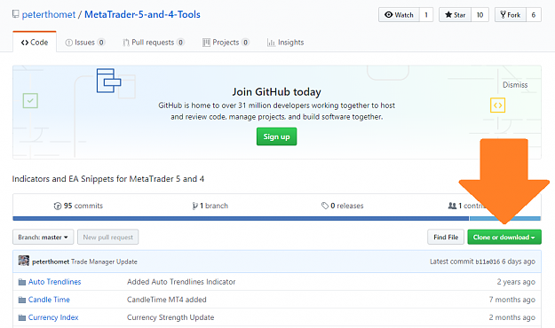Viewport: 555px width, 328px height.
Task: Click the folder icon beside Auto Trendlines
Action: (22, 282)
